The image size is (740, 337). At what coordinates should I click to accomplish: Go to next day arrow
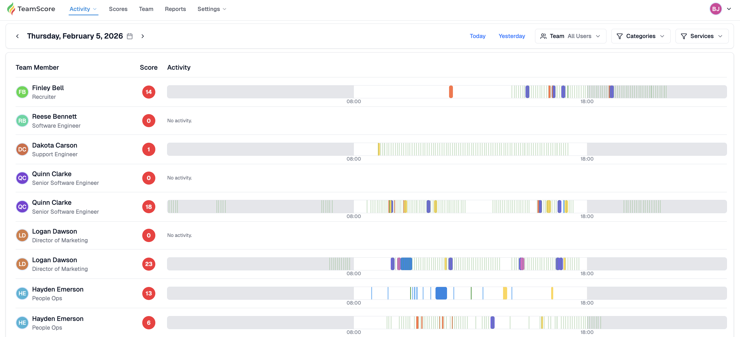tap(143, 36)
